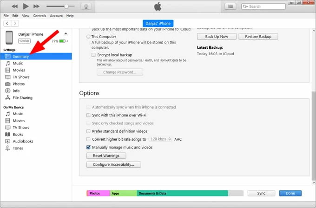Open the Account menu
This screenshot has height=208, width=316.
pyautogui.click(x=56, y=16)
